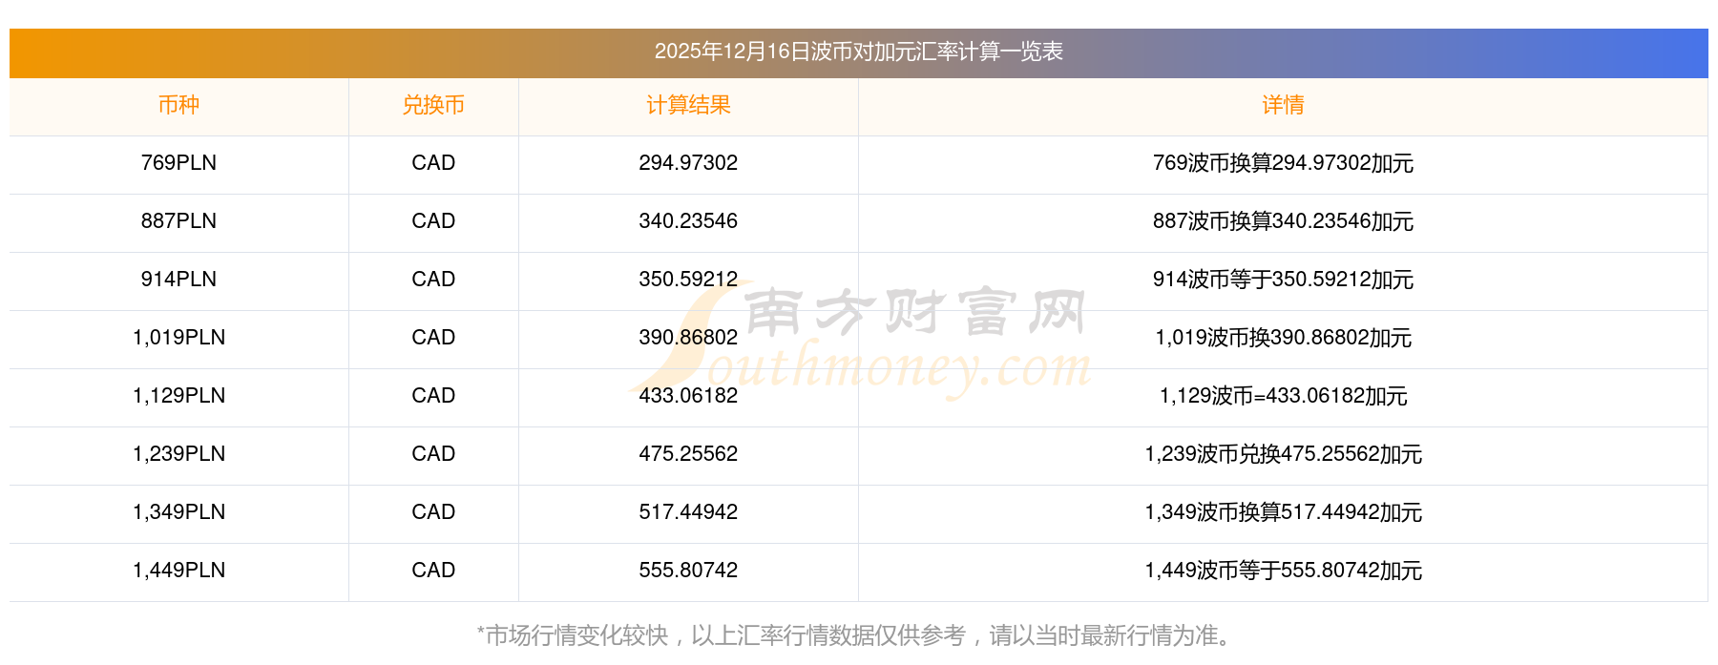Select the 1,239PLN cell

click(178, 454)
